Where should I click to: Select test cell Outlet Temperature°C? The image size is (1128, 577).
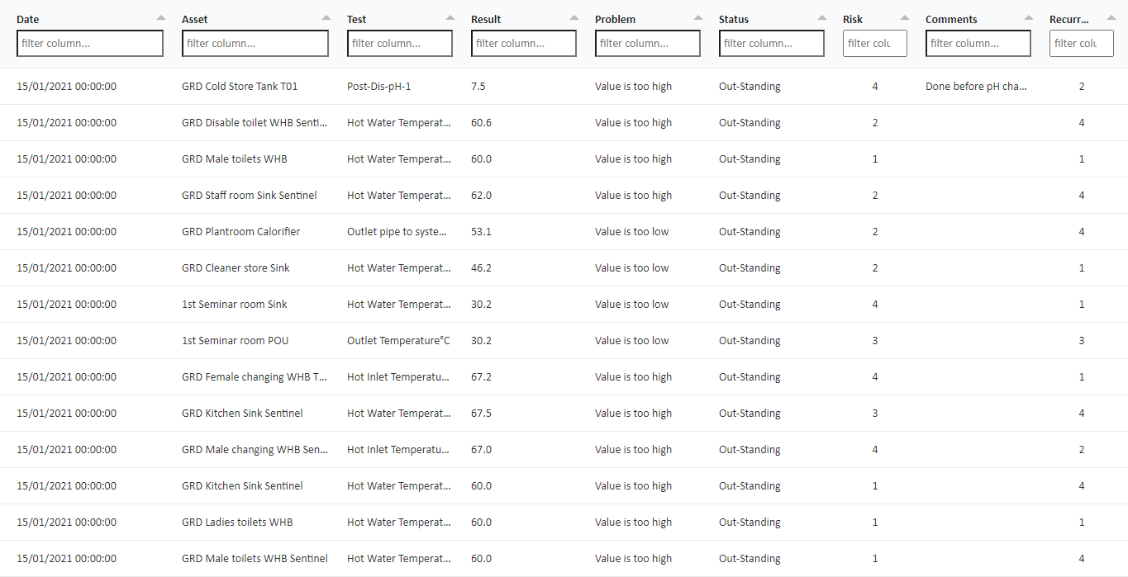(x=398, y=340)
